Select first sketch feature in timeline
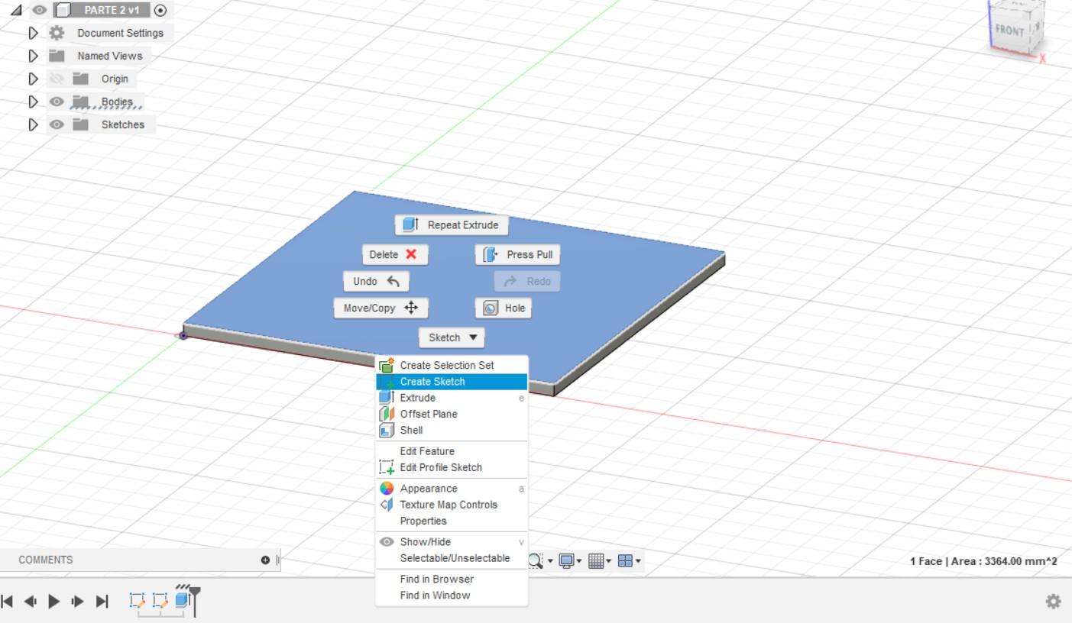 tap(138, 601)
